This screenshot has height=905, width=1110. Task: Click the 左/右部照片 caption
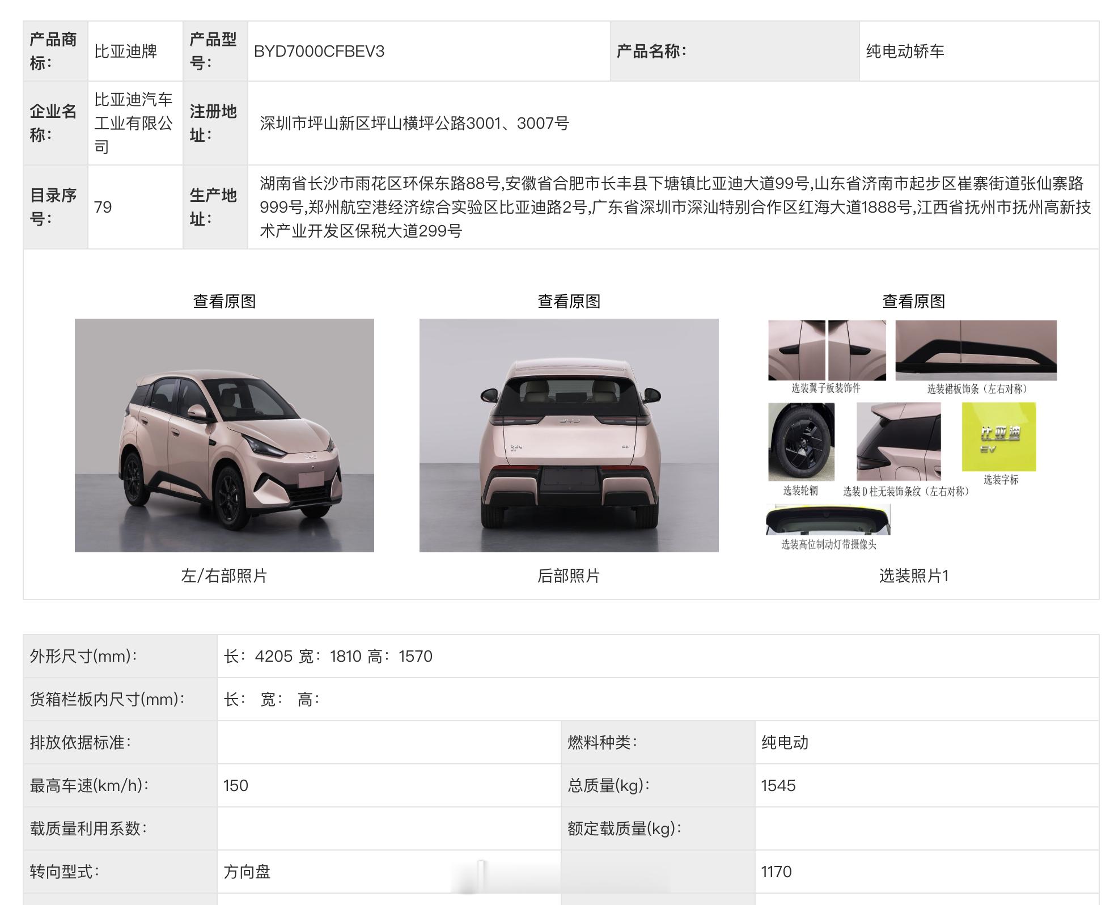224,576
